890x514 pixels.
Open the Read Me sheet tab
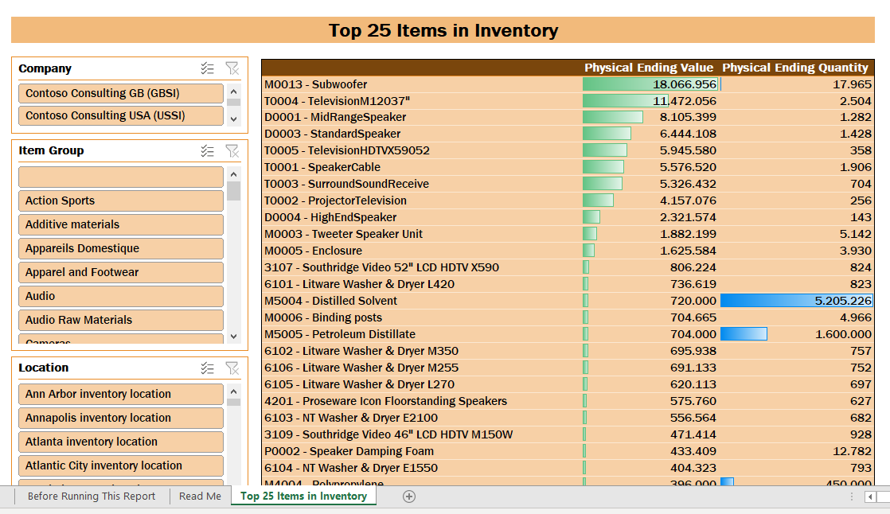[x=200, y=496]
